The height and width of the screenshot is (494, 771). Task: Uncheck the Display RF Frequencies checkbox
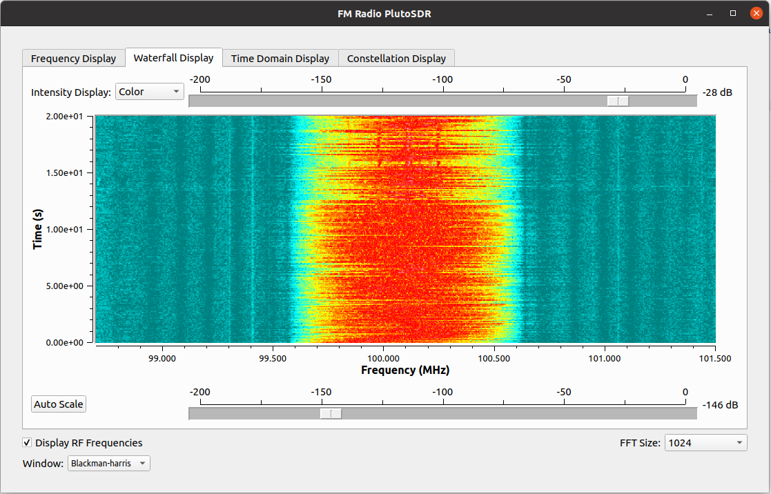[x=27, y=443]
